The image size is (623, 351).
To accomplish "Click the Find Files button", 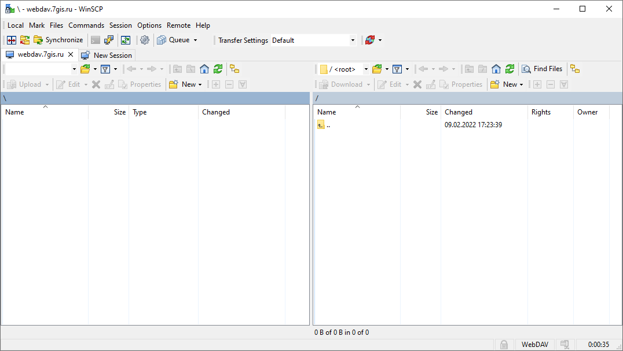I will [x=542, y=69].
